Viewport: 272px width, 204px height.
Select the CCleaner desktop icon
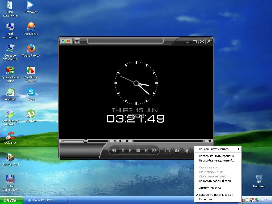tap(10, 138)
